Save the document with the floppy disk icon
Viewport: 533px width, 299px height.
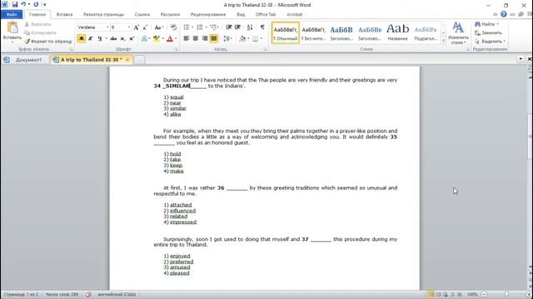coord(15,5)
